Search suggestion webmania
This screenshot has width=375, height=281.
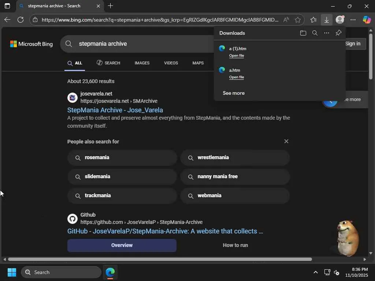[x=235, y=196]
